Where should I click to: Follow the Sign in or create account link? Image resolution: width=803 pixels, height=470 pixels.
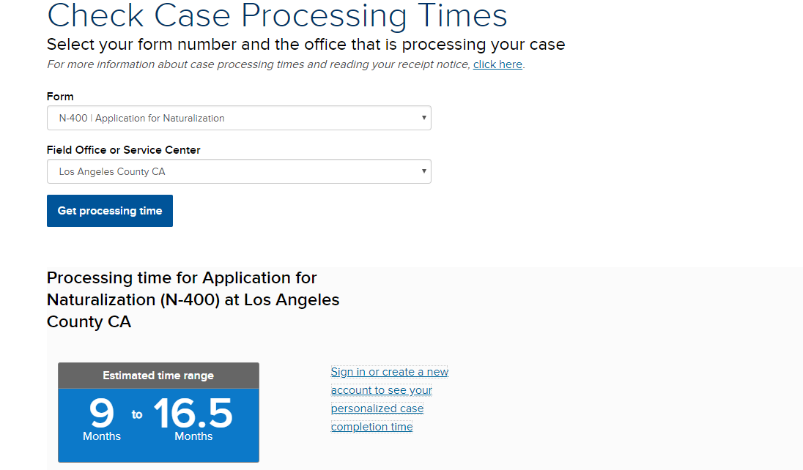pos(389,399)
